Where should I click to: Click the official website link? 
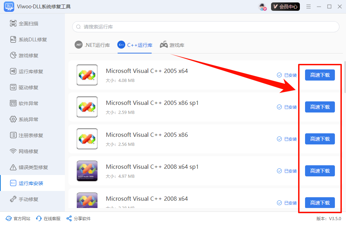[x=18, y=219]
